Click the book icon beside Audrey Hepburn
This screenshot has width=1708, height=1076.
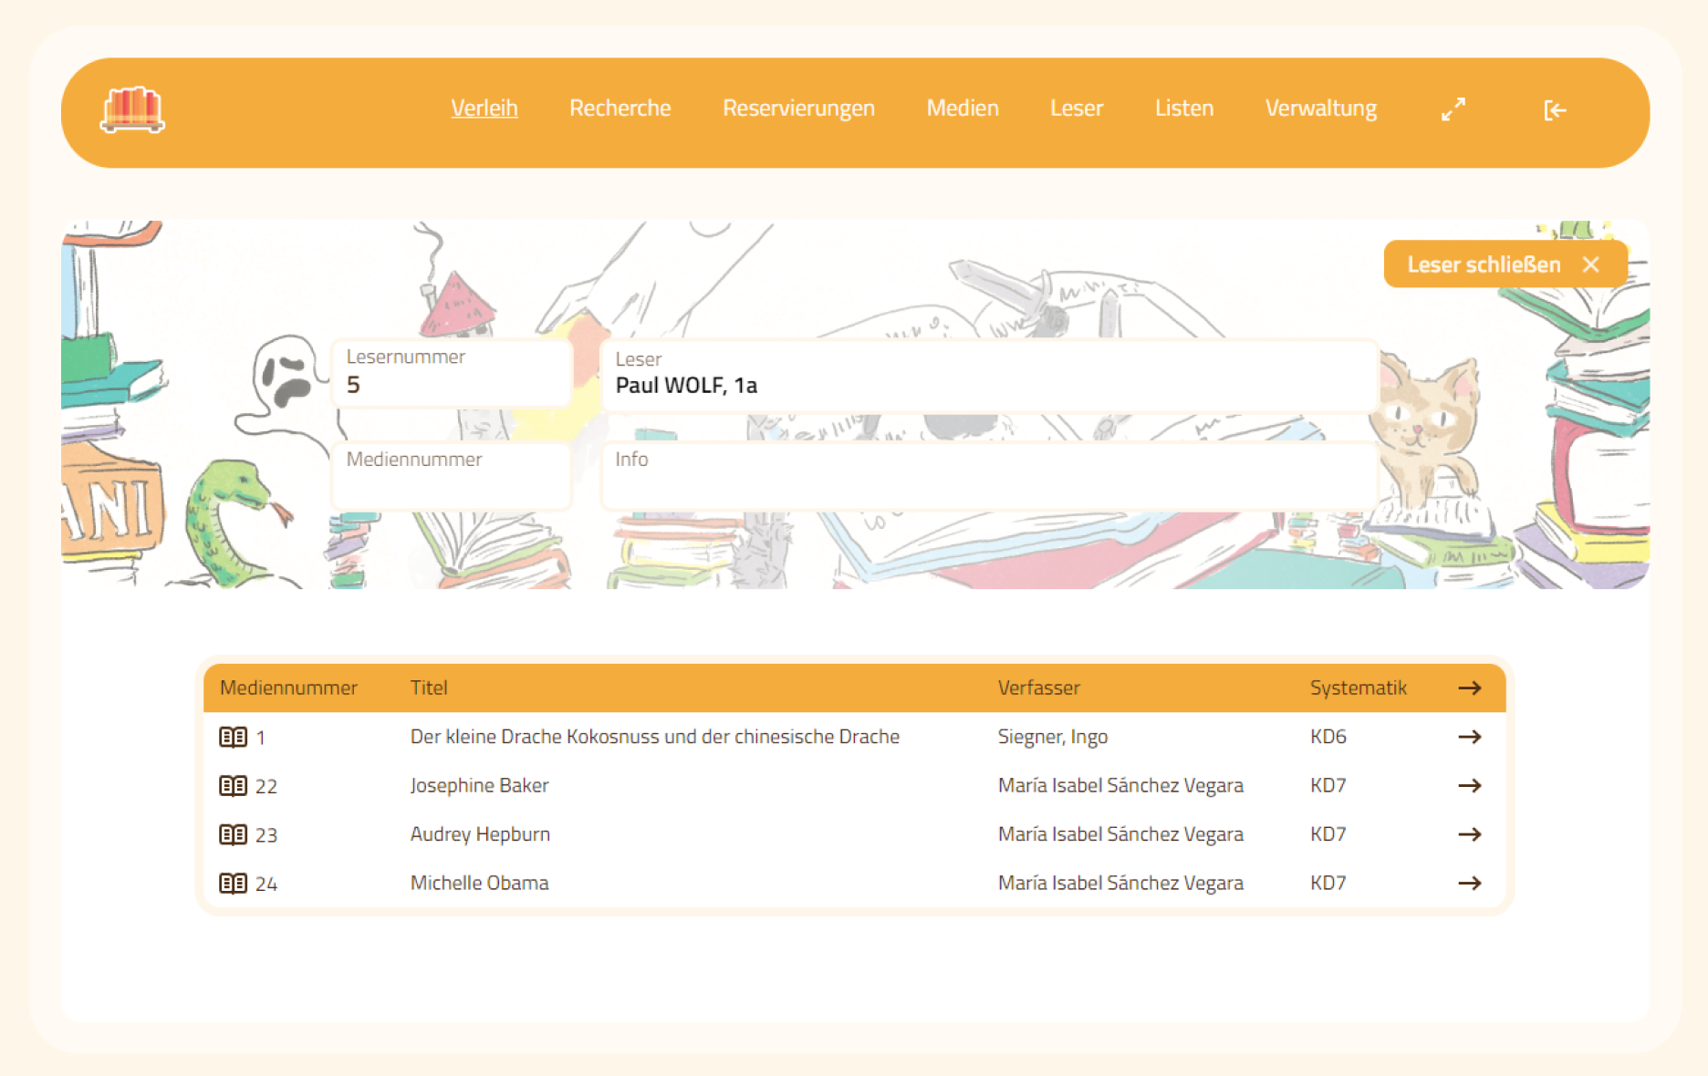tap(234, 834)
